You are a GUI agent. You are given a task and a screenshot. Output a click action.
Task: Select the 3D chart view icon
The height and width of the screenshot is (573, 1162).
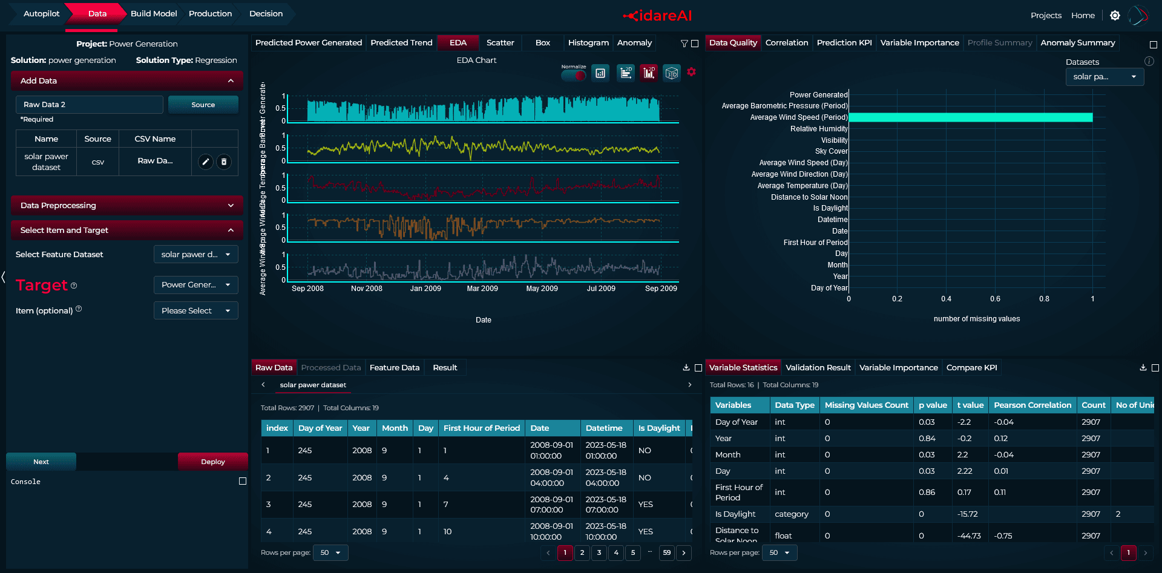[x=671, y=73]
